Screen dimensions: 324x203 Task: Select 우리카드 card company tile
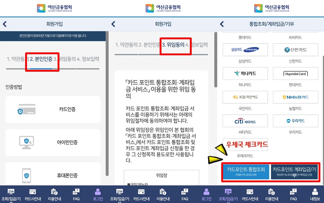coord(296,121)
